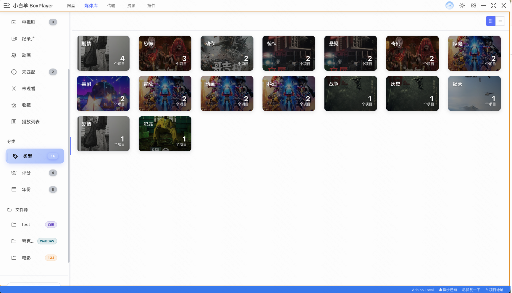Viewport: 512px width, 293px height.
Task: Open the user avatar profile
Action: (449, 6)
